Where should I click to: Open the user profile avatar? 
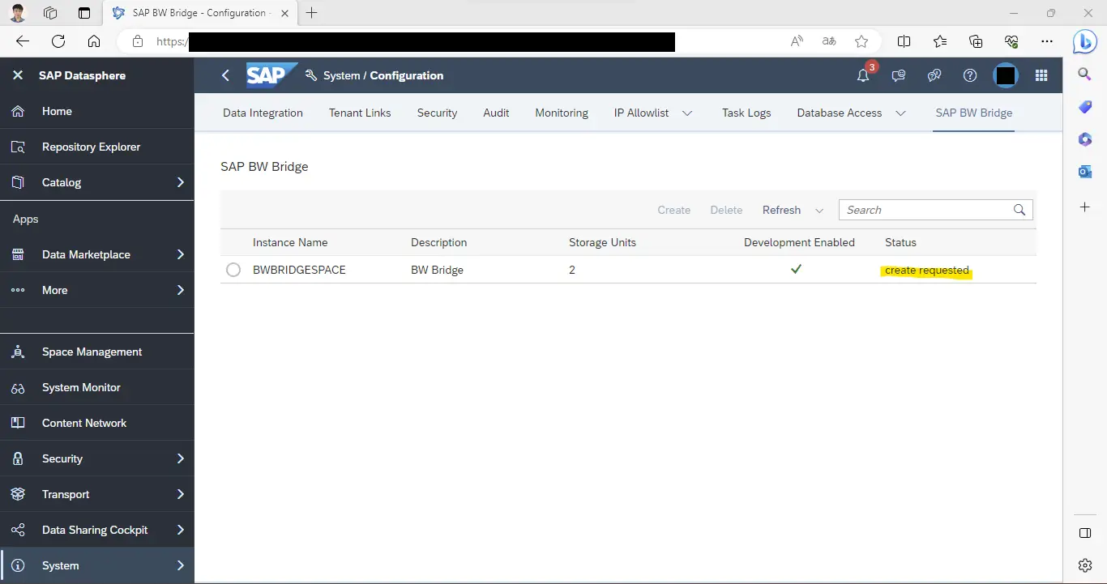pyautogui.click(x=1006, y=75)
